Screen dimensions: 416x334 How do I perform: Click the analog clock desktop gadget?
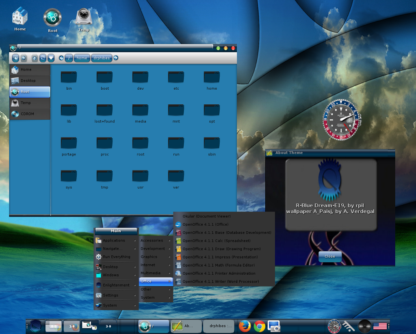tap(341, 120)
